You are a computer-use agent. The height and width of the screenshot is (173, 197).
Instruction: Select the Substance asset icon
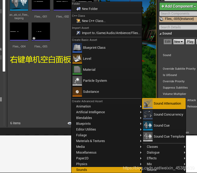click(x=77, y=92)
